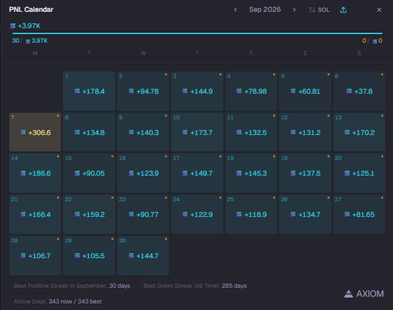Select day 29 cell showing +105.5
The image size is (393, 310).
(x=89, y=256)
